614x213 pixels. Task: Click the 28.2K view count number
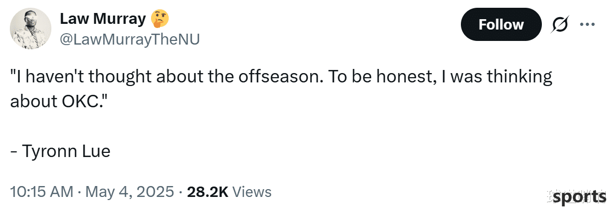[208, 192]
